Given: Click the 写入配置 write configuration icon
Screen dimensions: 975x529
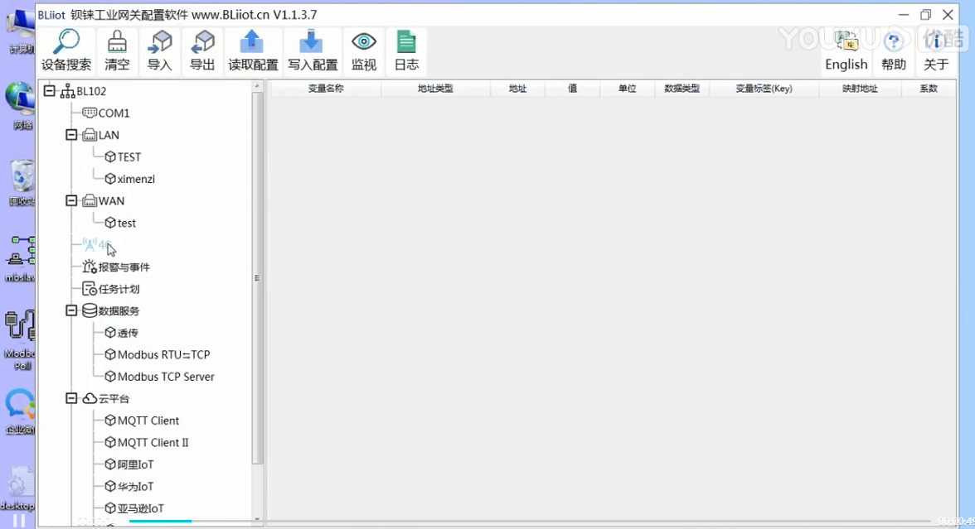Looking at the screenshot, I should pyautogui.click(x=312, y=42).
